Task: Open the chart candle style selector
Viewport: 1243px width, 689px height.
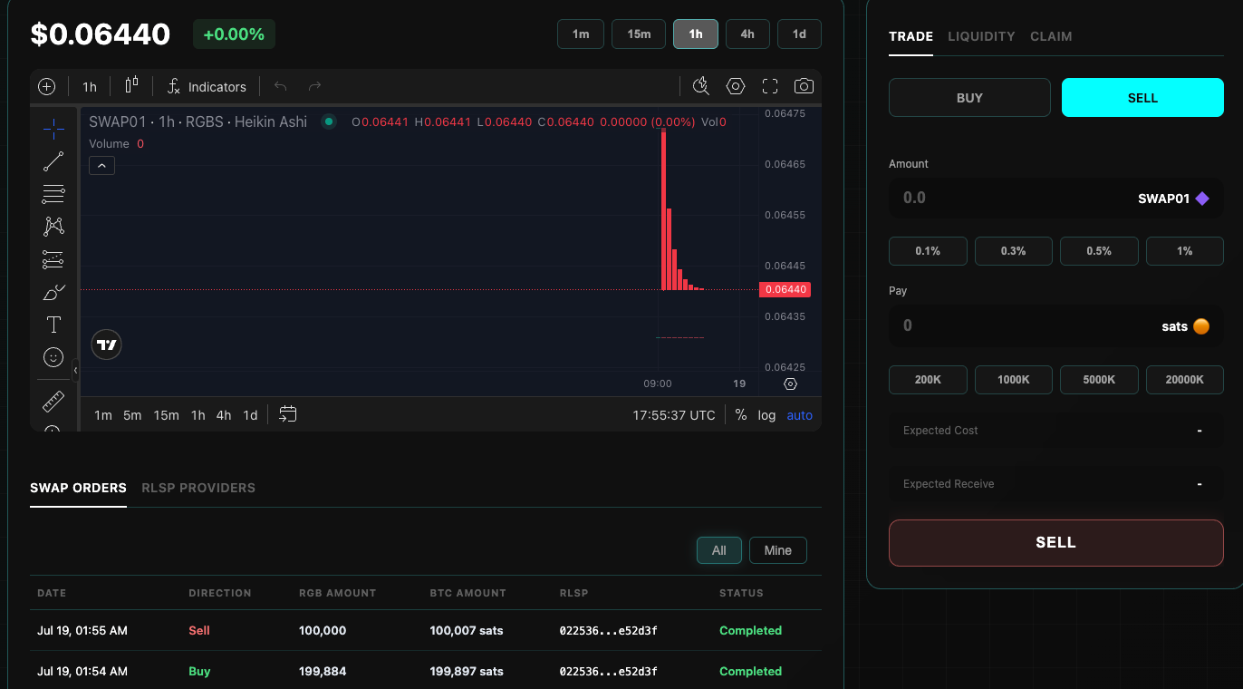Action: (131, 85)
